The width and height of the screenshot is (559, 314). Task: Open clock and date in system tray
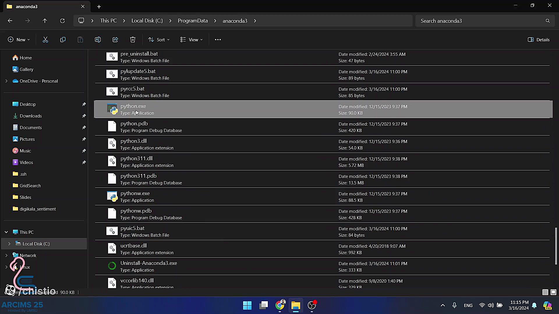coord(519,305)
